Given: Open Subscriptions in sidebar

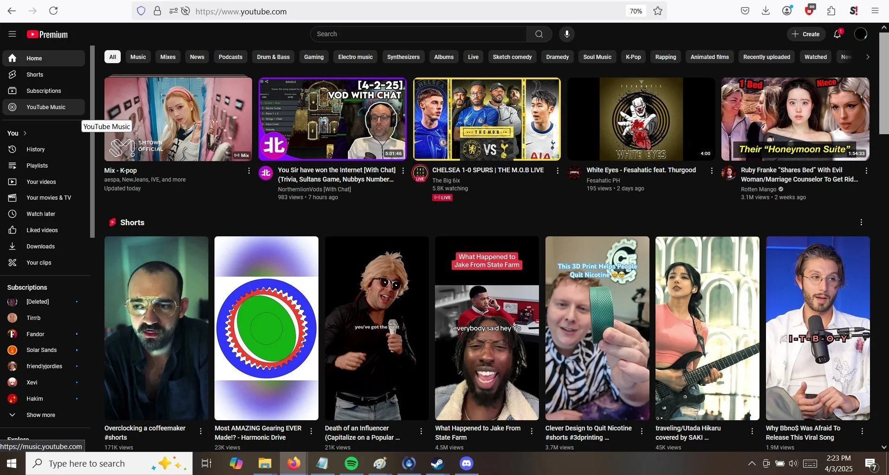Looking at the screenshot, I should [x=44, y=91].
